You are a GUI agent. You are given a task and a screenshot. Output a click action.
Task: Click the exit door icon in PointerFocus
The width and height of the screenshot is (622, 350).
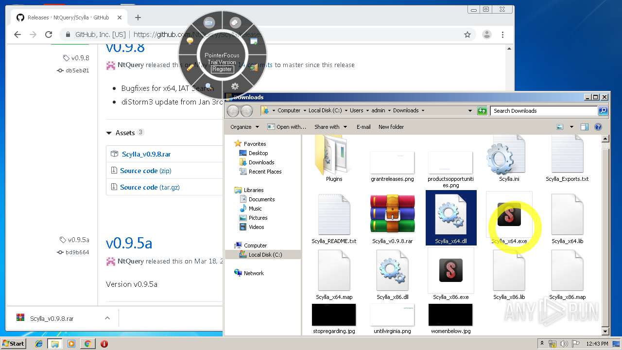(254, 68)
